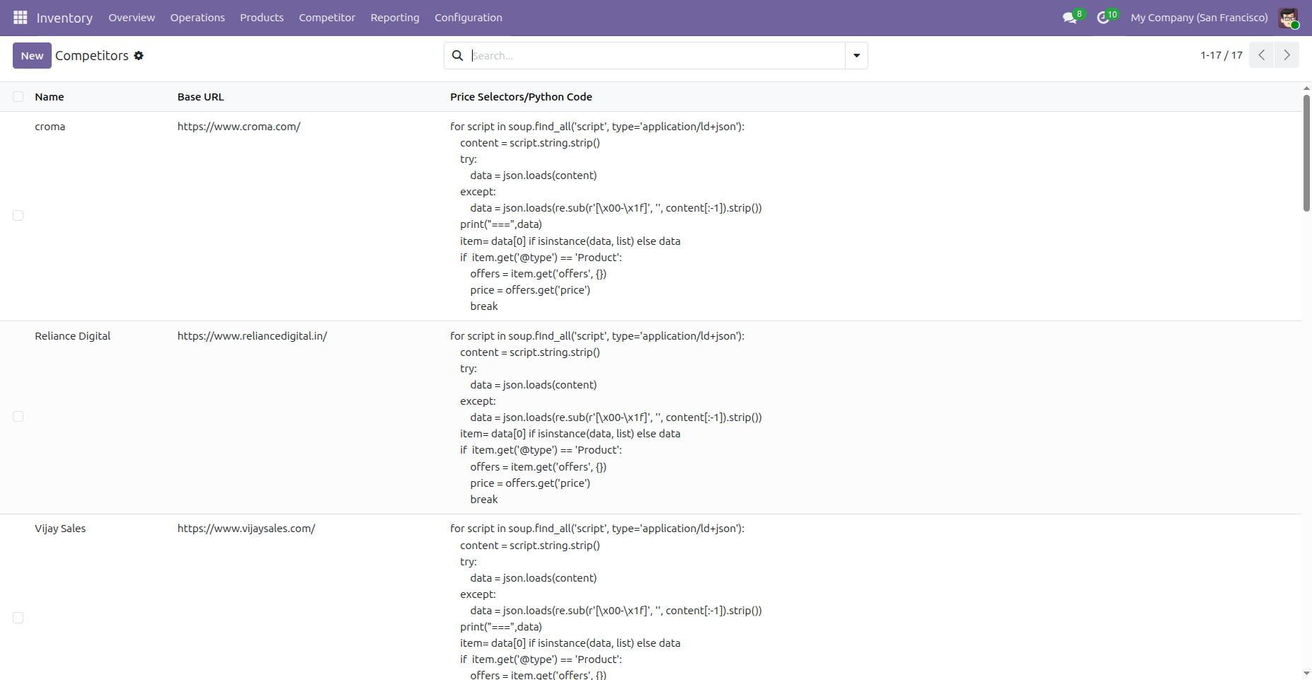Select the Vijay Sales row checkbox
1312x680 pixels.
(x=18, y=618)
